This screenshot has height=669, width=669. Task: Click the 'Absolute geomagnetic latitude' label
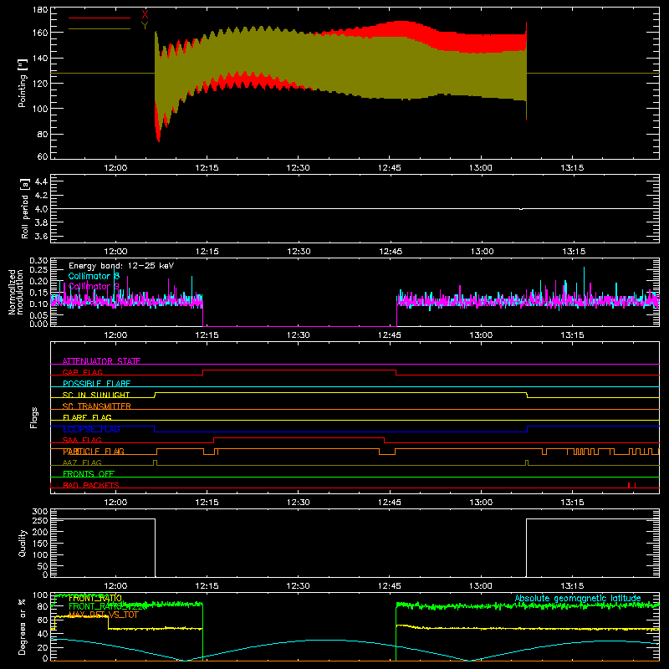click(x=578, y=598)
